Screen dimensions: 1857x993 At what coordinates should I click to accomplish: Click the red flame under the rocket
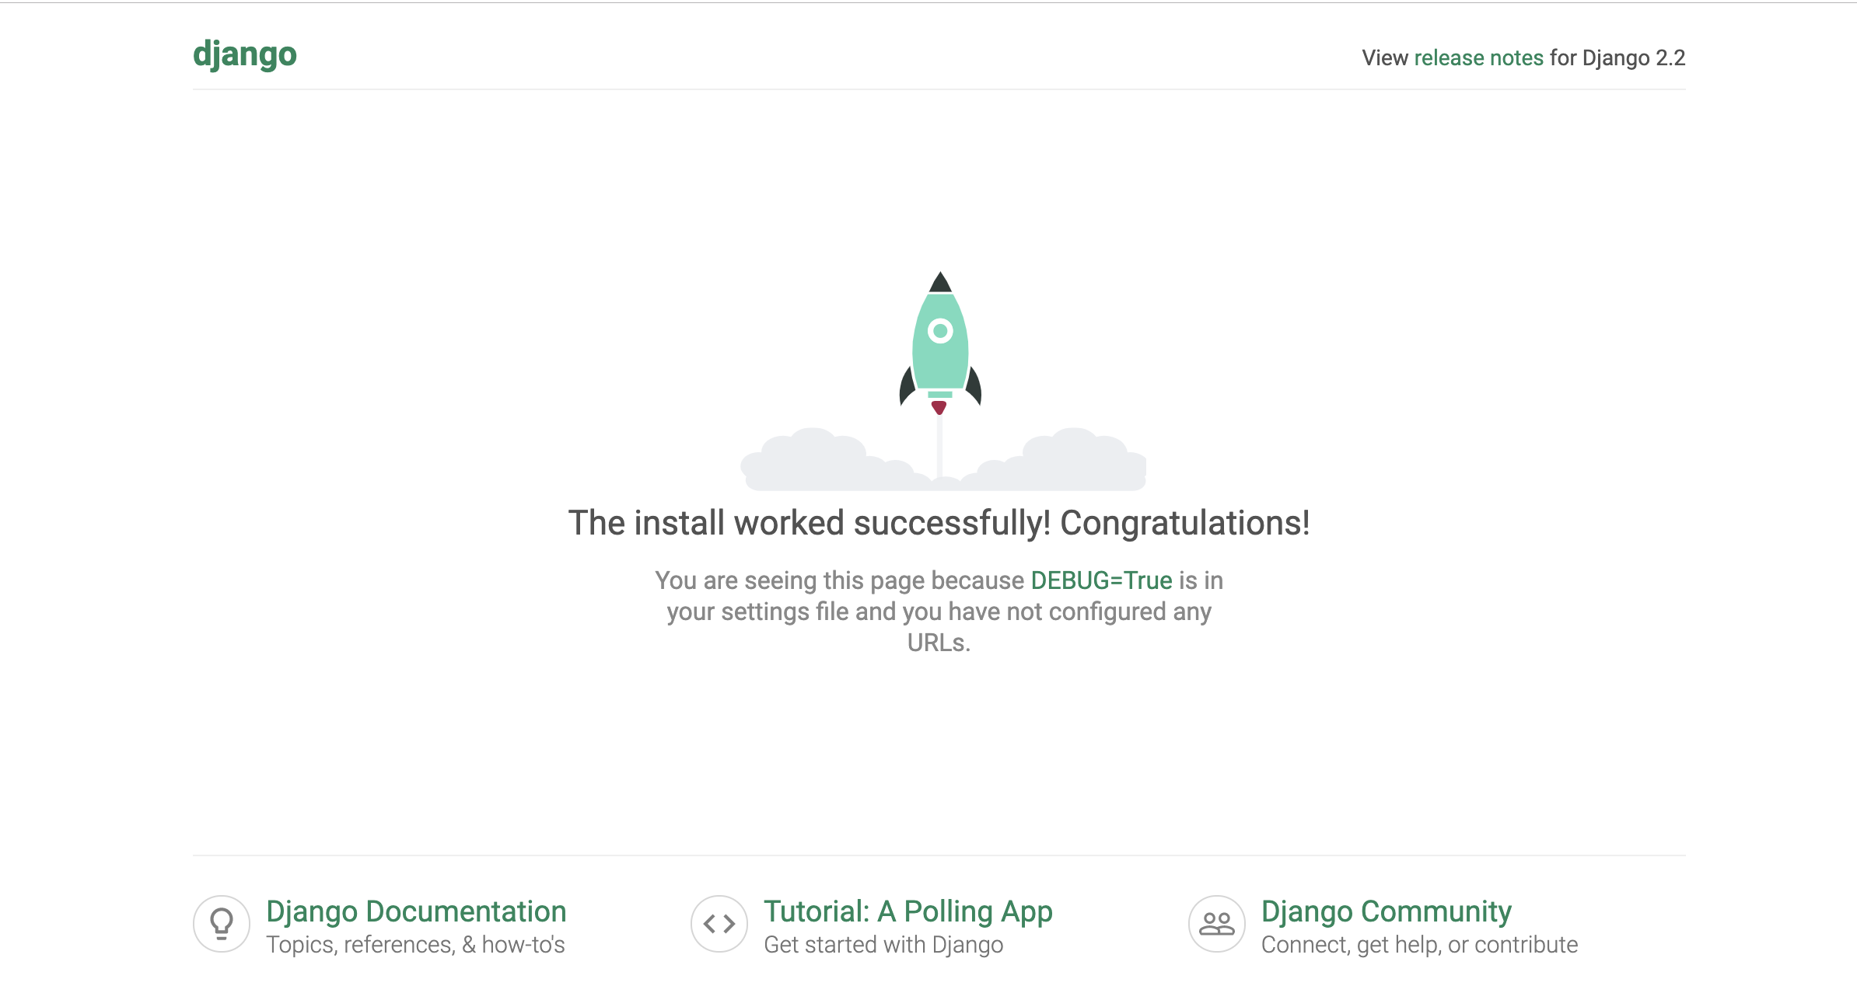pos(939,406)
